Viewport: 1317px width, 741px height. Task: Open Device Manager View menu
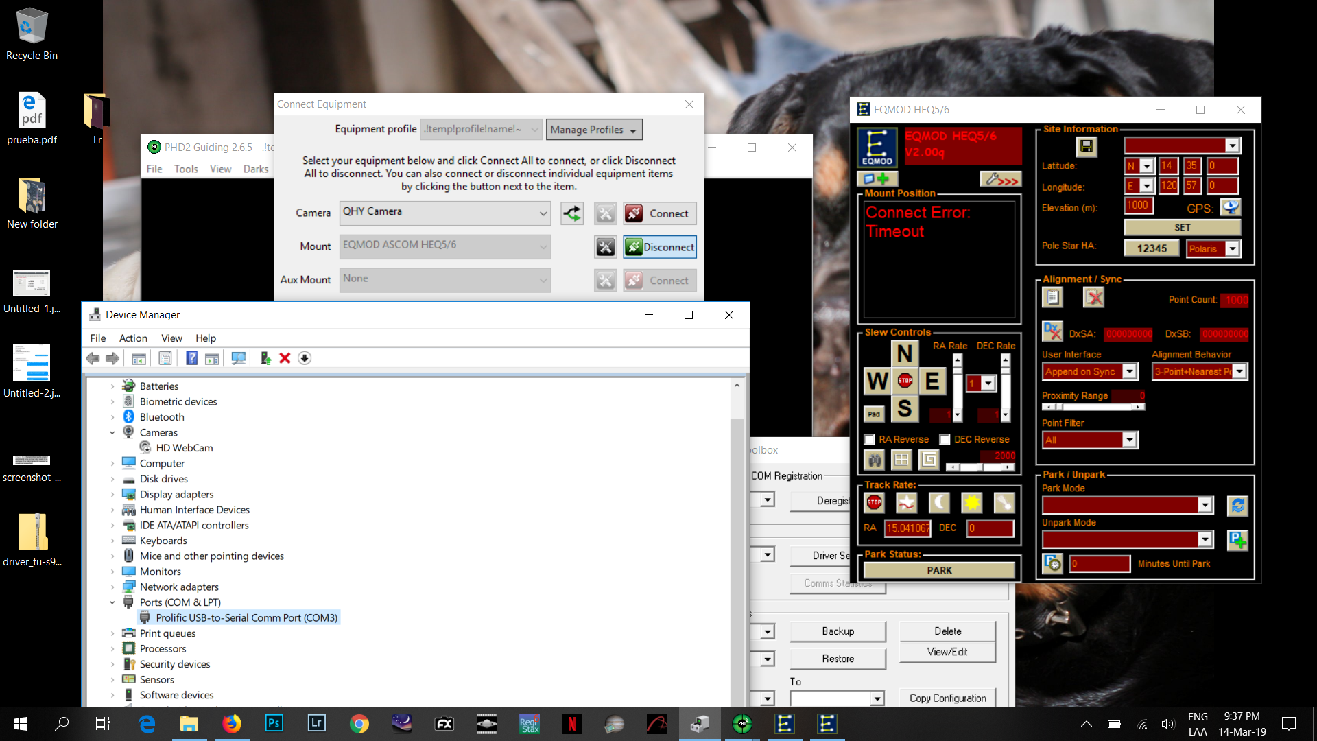[171, 338]
